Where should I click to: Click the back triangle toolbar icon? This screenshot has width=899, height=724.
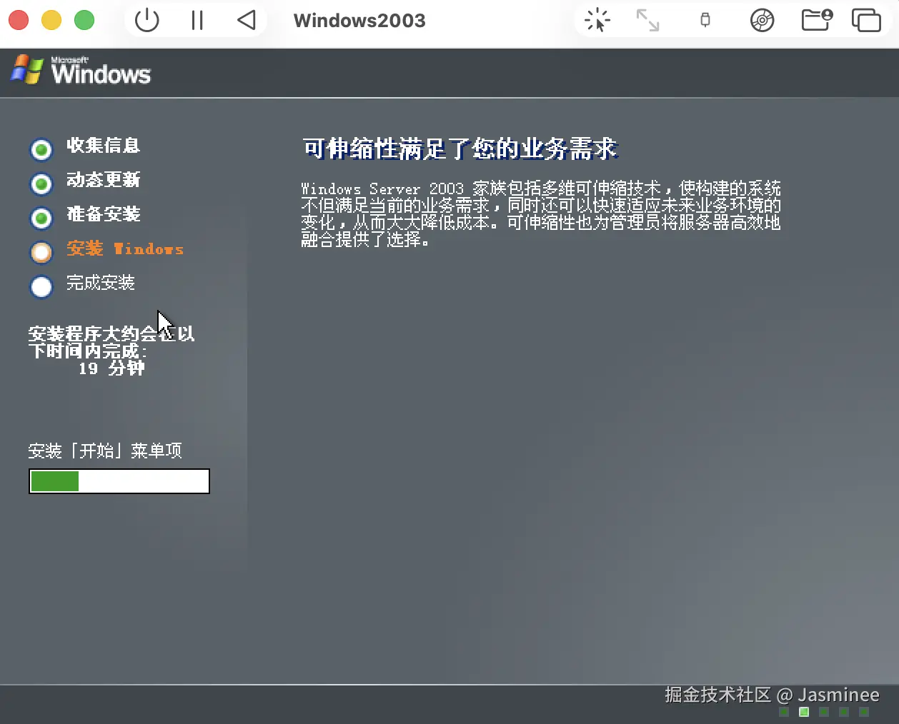(x=247, y=20)
